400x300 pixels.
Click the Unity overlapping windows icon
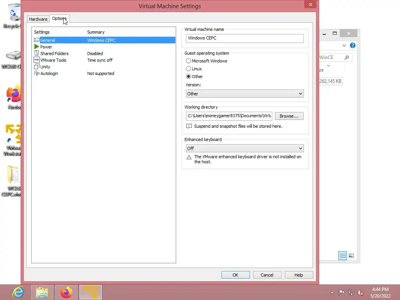pyautogui.click(x=36, y=66)
